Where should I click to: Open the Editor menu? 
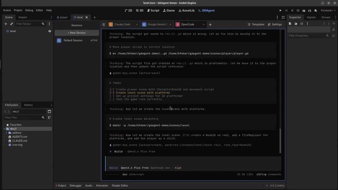pyautogui.click(x=39, y=10)
